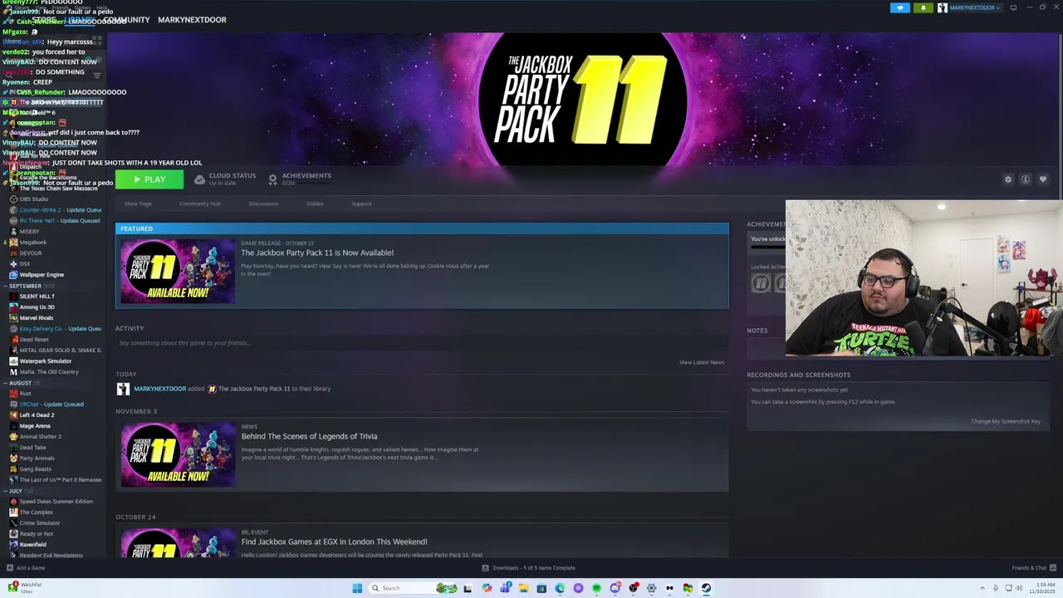Open MARKYNEXTDOOR top navigation menu
1063x598 pixels.
click(192, 20)
